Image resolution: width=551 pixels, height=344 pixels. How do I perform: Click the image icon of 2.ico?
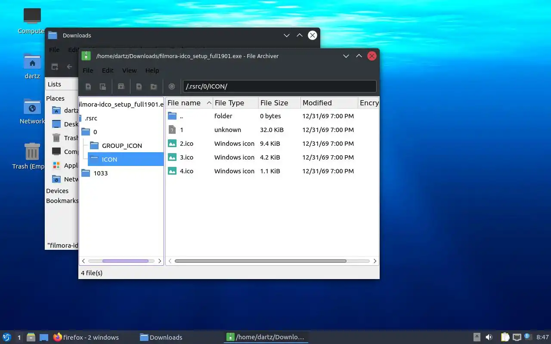pyautogui.click(x=172, y=143)
